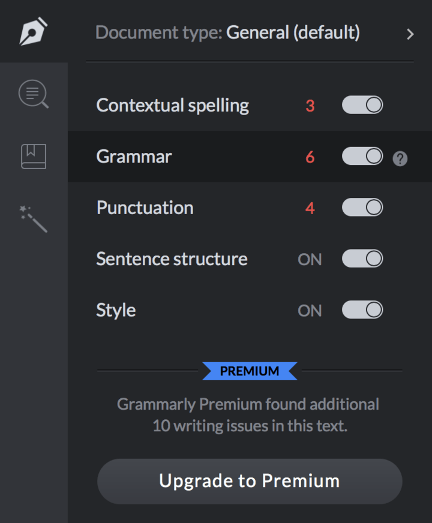Viewport: 432px width, 523px height.
Task: Select the Contextual spelling label
Action: point(173,106)
